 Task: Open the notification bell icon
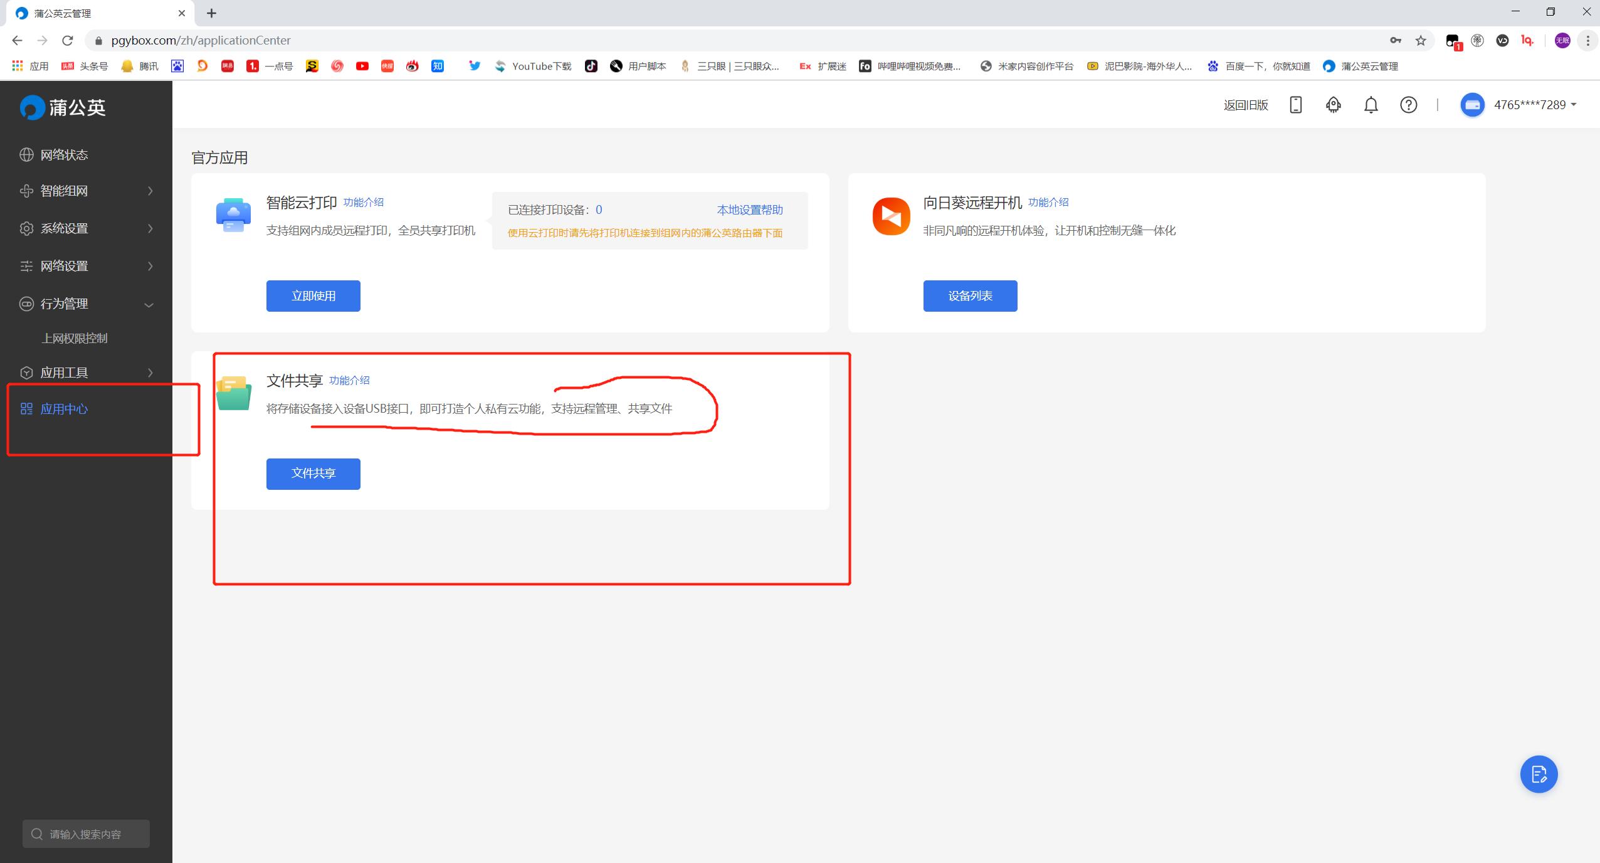1371,105
